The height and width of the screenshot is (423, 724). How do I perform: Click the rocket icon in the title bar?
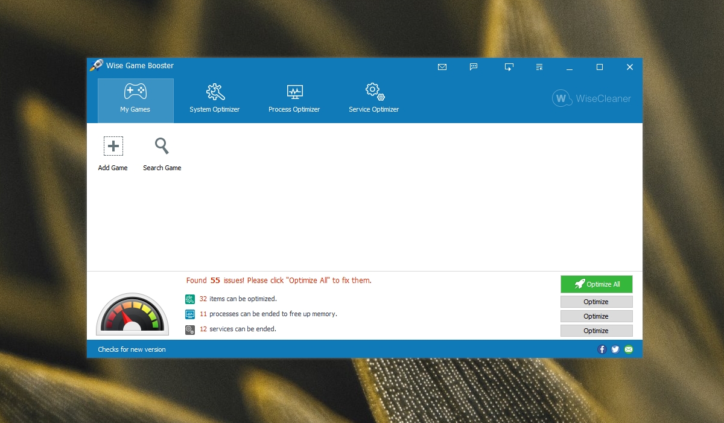click(96, 65)
